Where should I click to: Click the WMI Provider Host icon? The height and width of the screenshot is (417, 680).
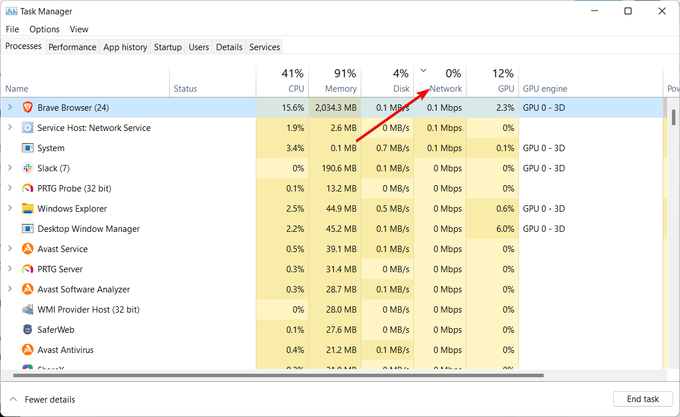[27, 309]
